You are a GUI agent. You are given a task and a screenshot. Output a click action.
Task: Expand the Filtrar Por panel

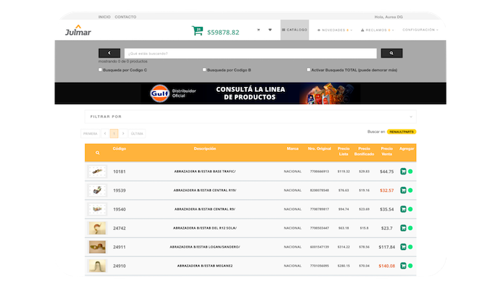[x=250, y=116]
